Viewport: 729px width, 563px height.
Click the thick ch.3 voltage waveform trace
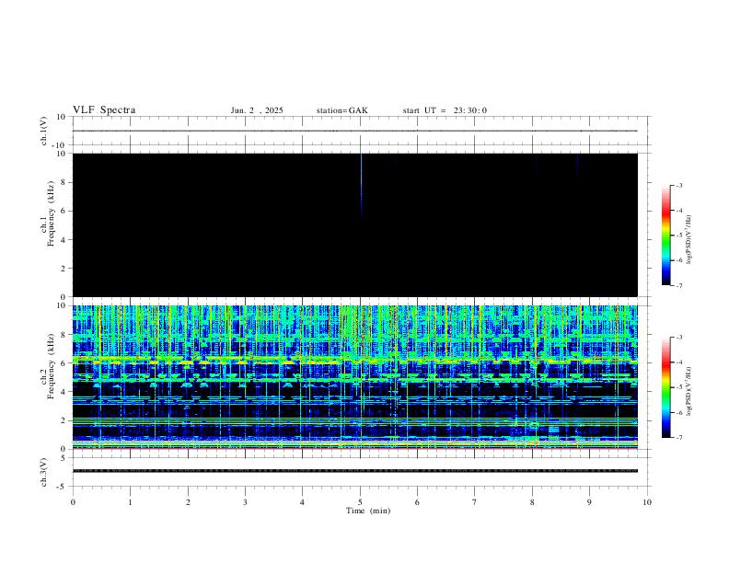pos(355,471)
